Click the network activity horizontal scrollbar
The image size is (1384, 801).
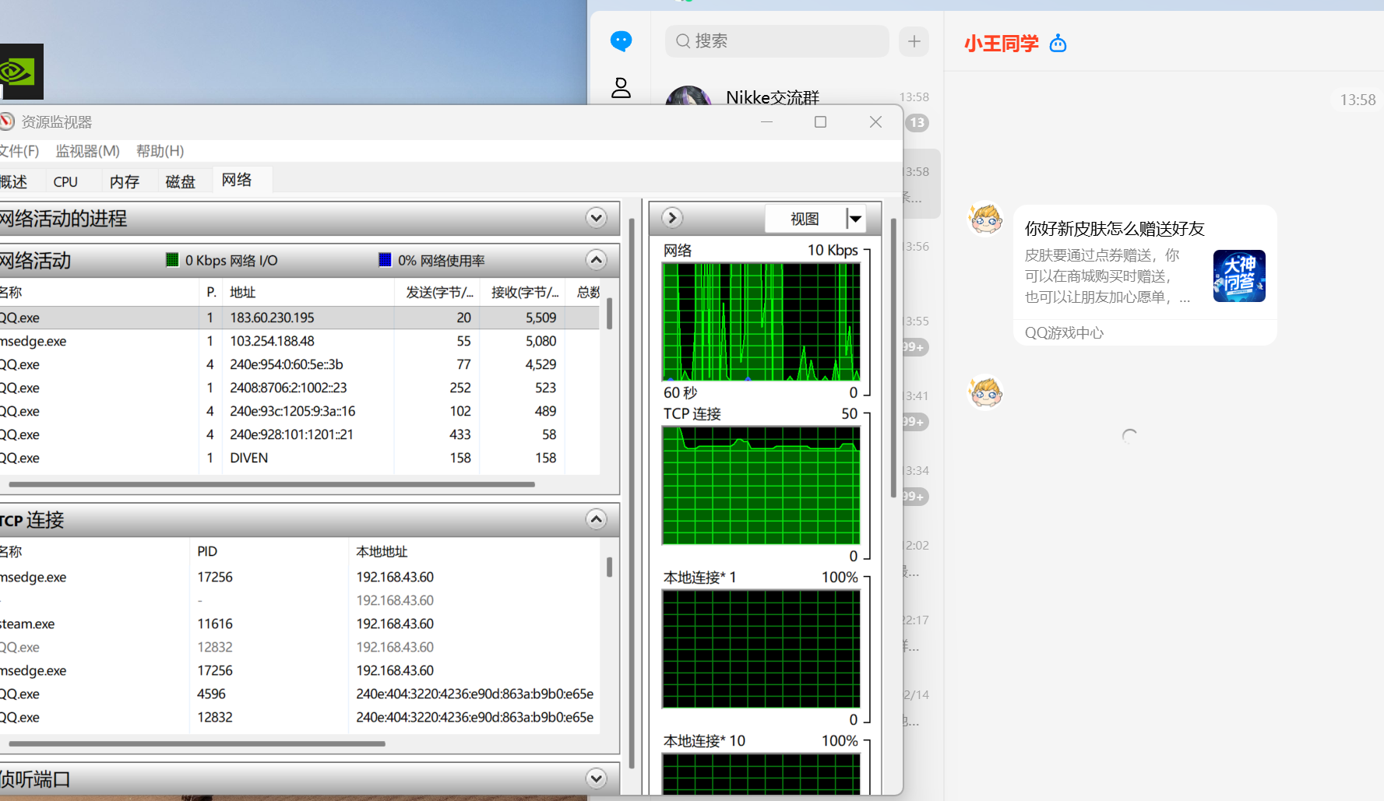pyautogui.click(x=271, y=484)
